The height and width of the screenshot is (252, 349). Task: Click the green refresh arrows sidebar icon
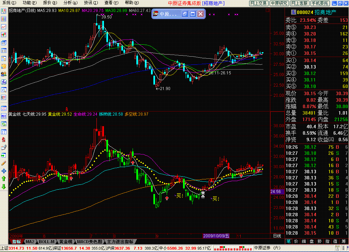click(3, 124)
